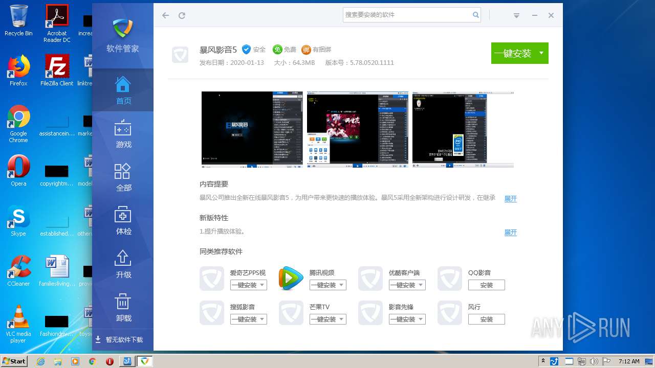Click the 暴风影音5 app icon
This screenshot has width=655, height=368.
[180, 55]
